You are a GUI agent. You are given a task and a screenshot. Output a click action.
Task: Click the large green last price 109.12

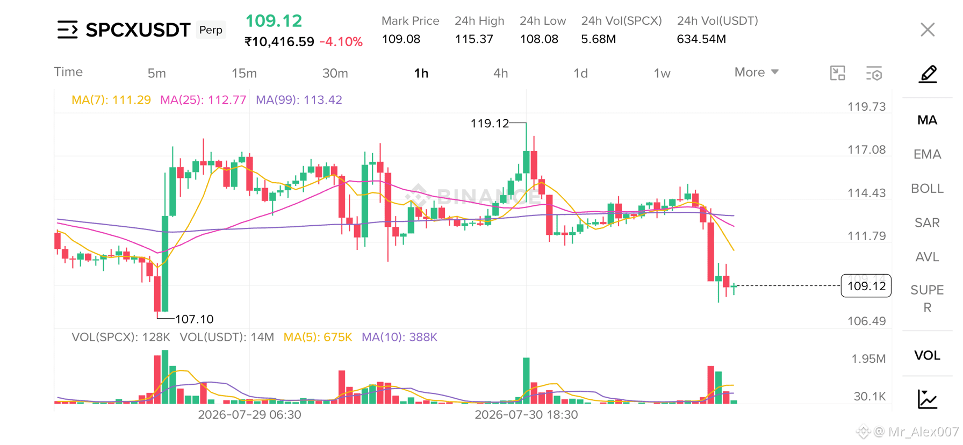coord(274,21)
